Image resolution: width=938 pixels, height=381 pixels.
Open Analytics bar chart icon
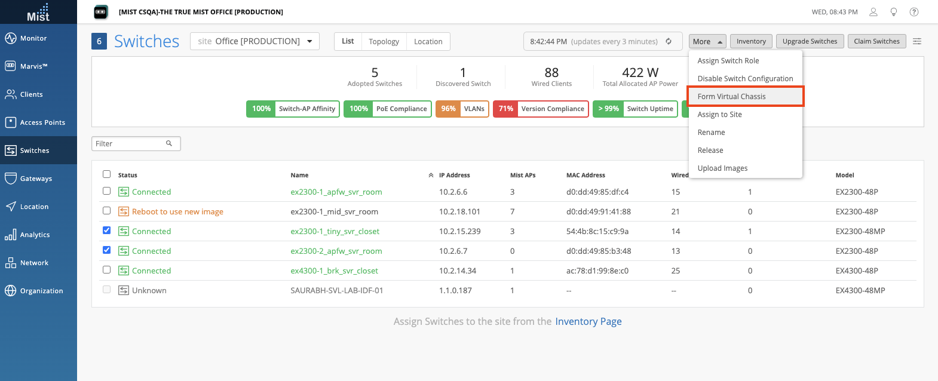click(x=11, y=235)
